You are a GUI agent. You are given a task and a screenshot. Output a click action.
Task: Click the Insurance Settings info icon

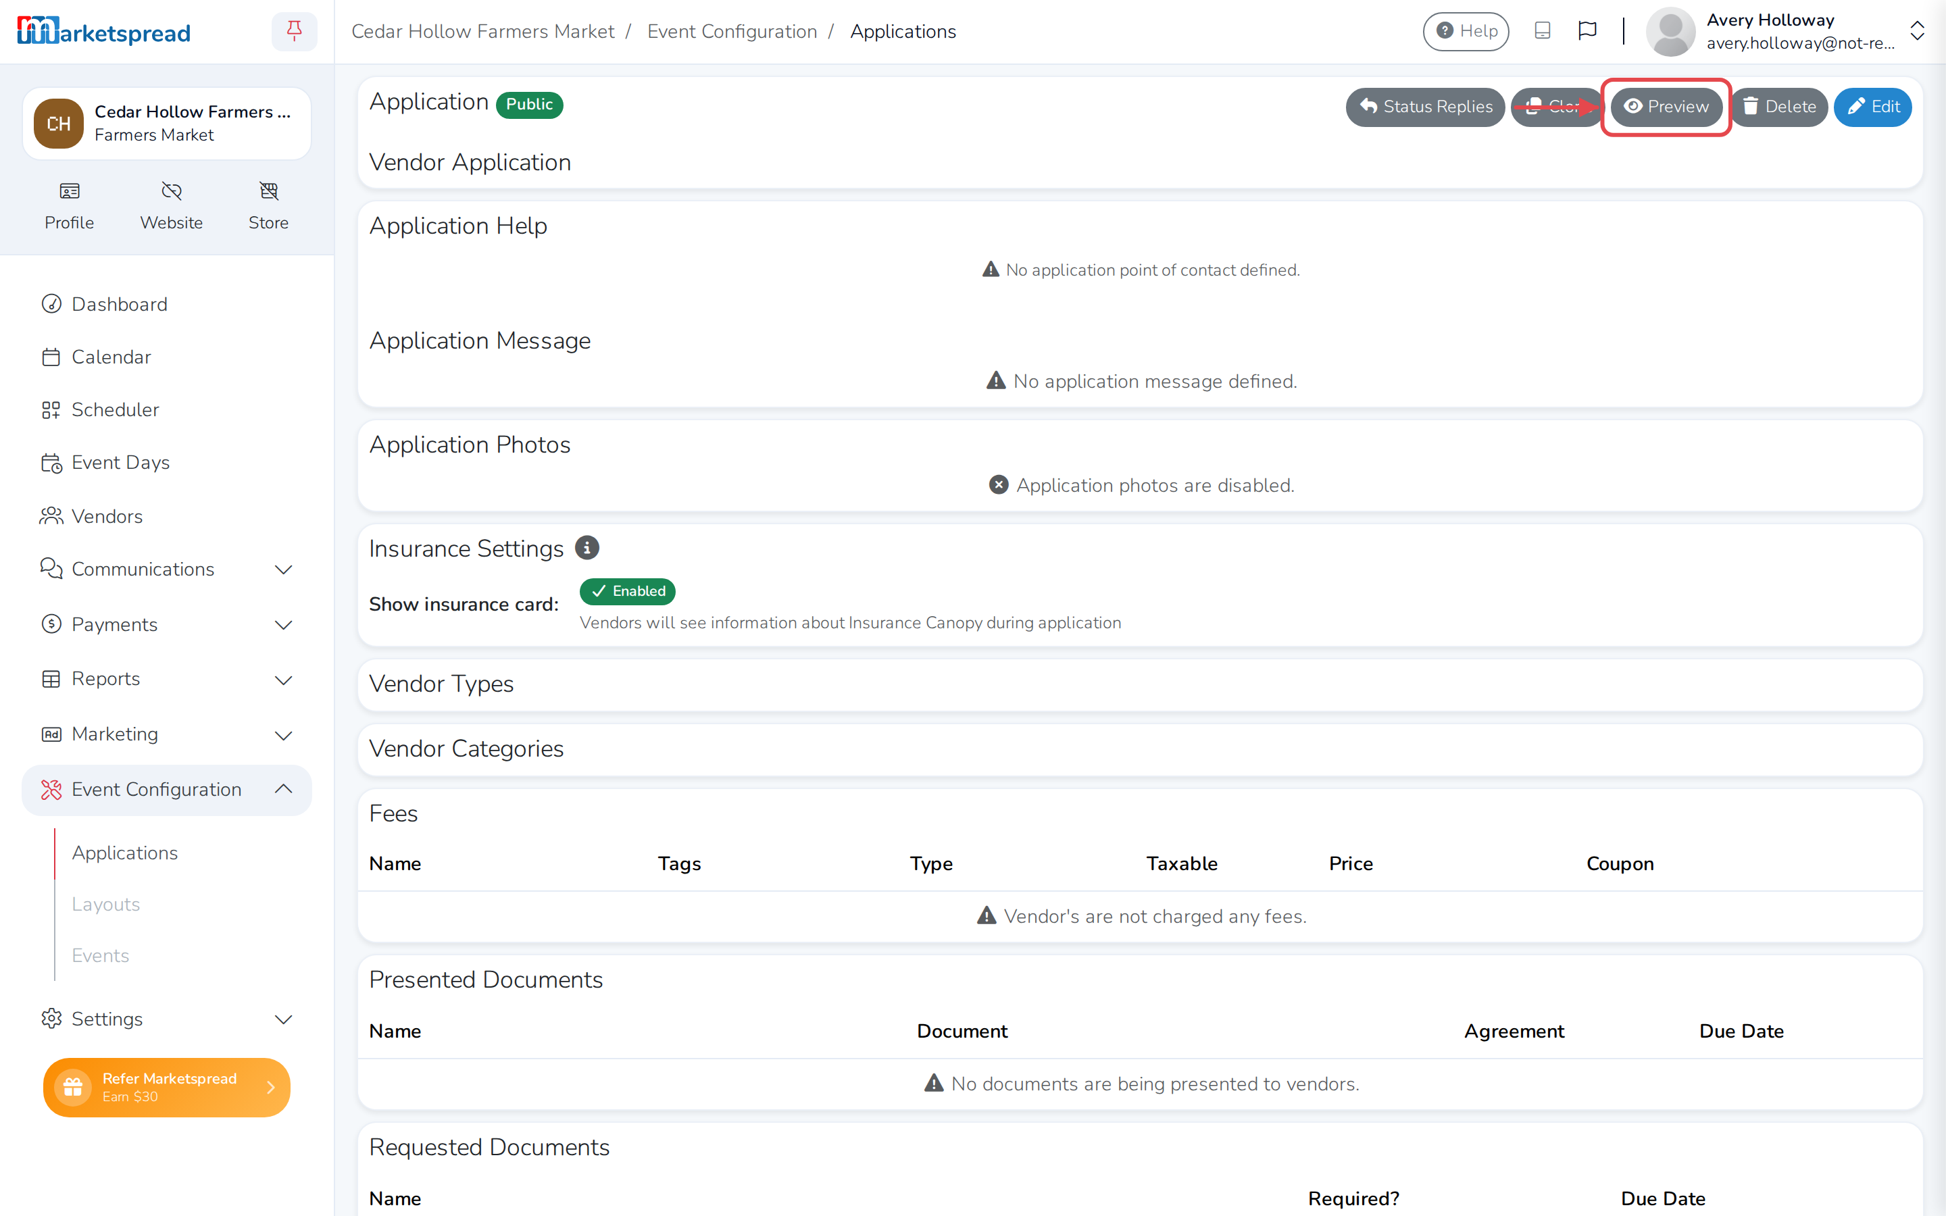coord(587,548)
